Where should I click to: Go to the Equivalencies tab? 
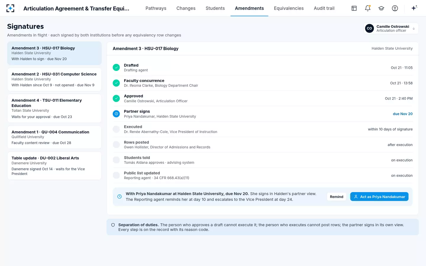tap(289, 8)
